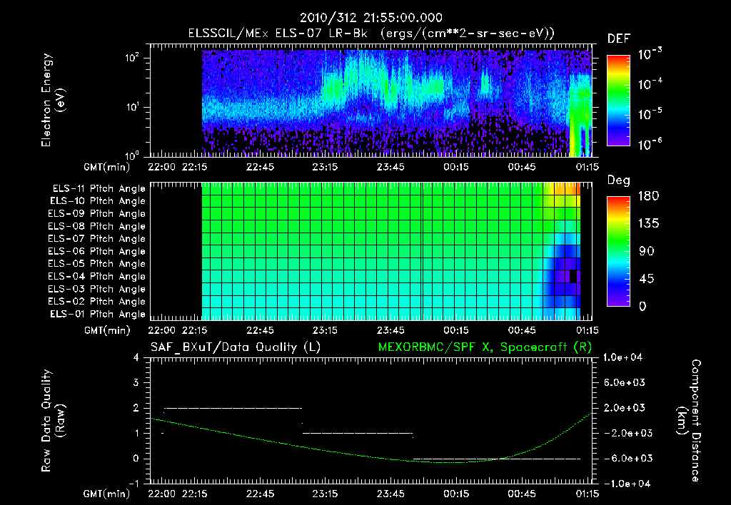Click ELS-02 Pitch Angle row label
Viewport: 731px width, 505px height.
click(97, 302)
